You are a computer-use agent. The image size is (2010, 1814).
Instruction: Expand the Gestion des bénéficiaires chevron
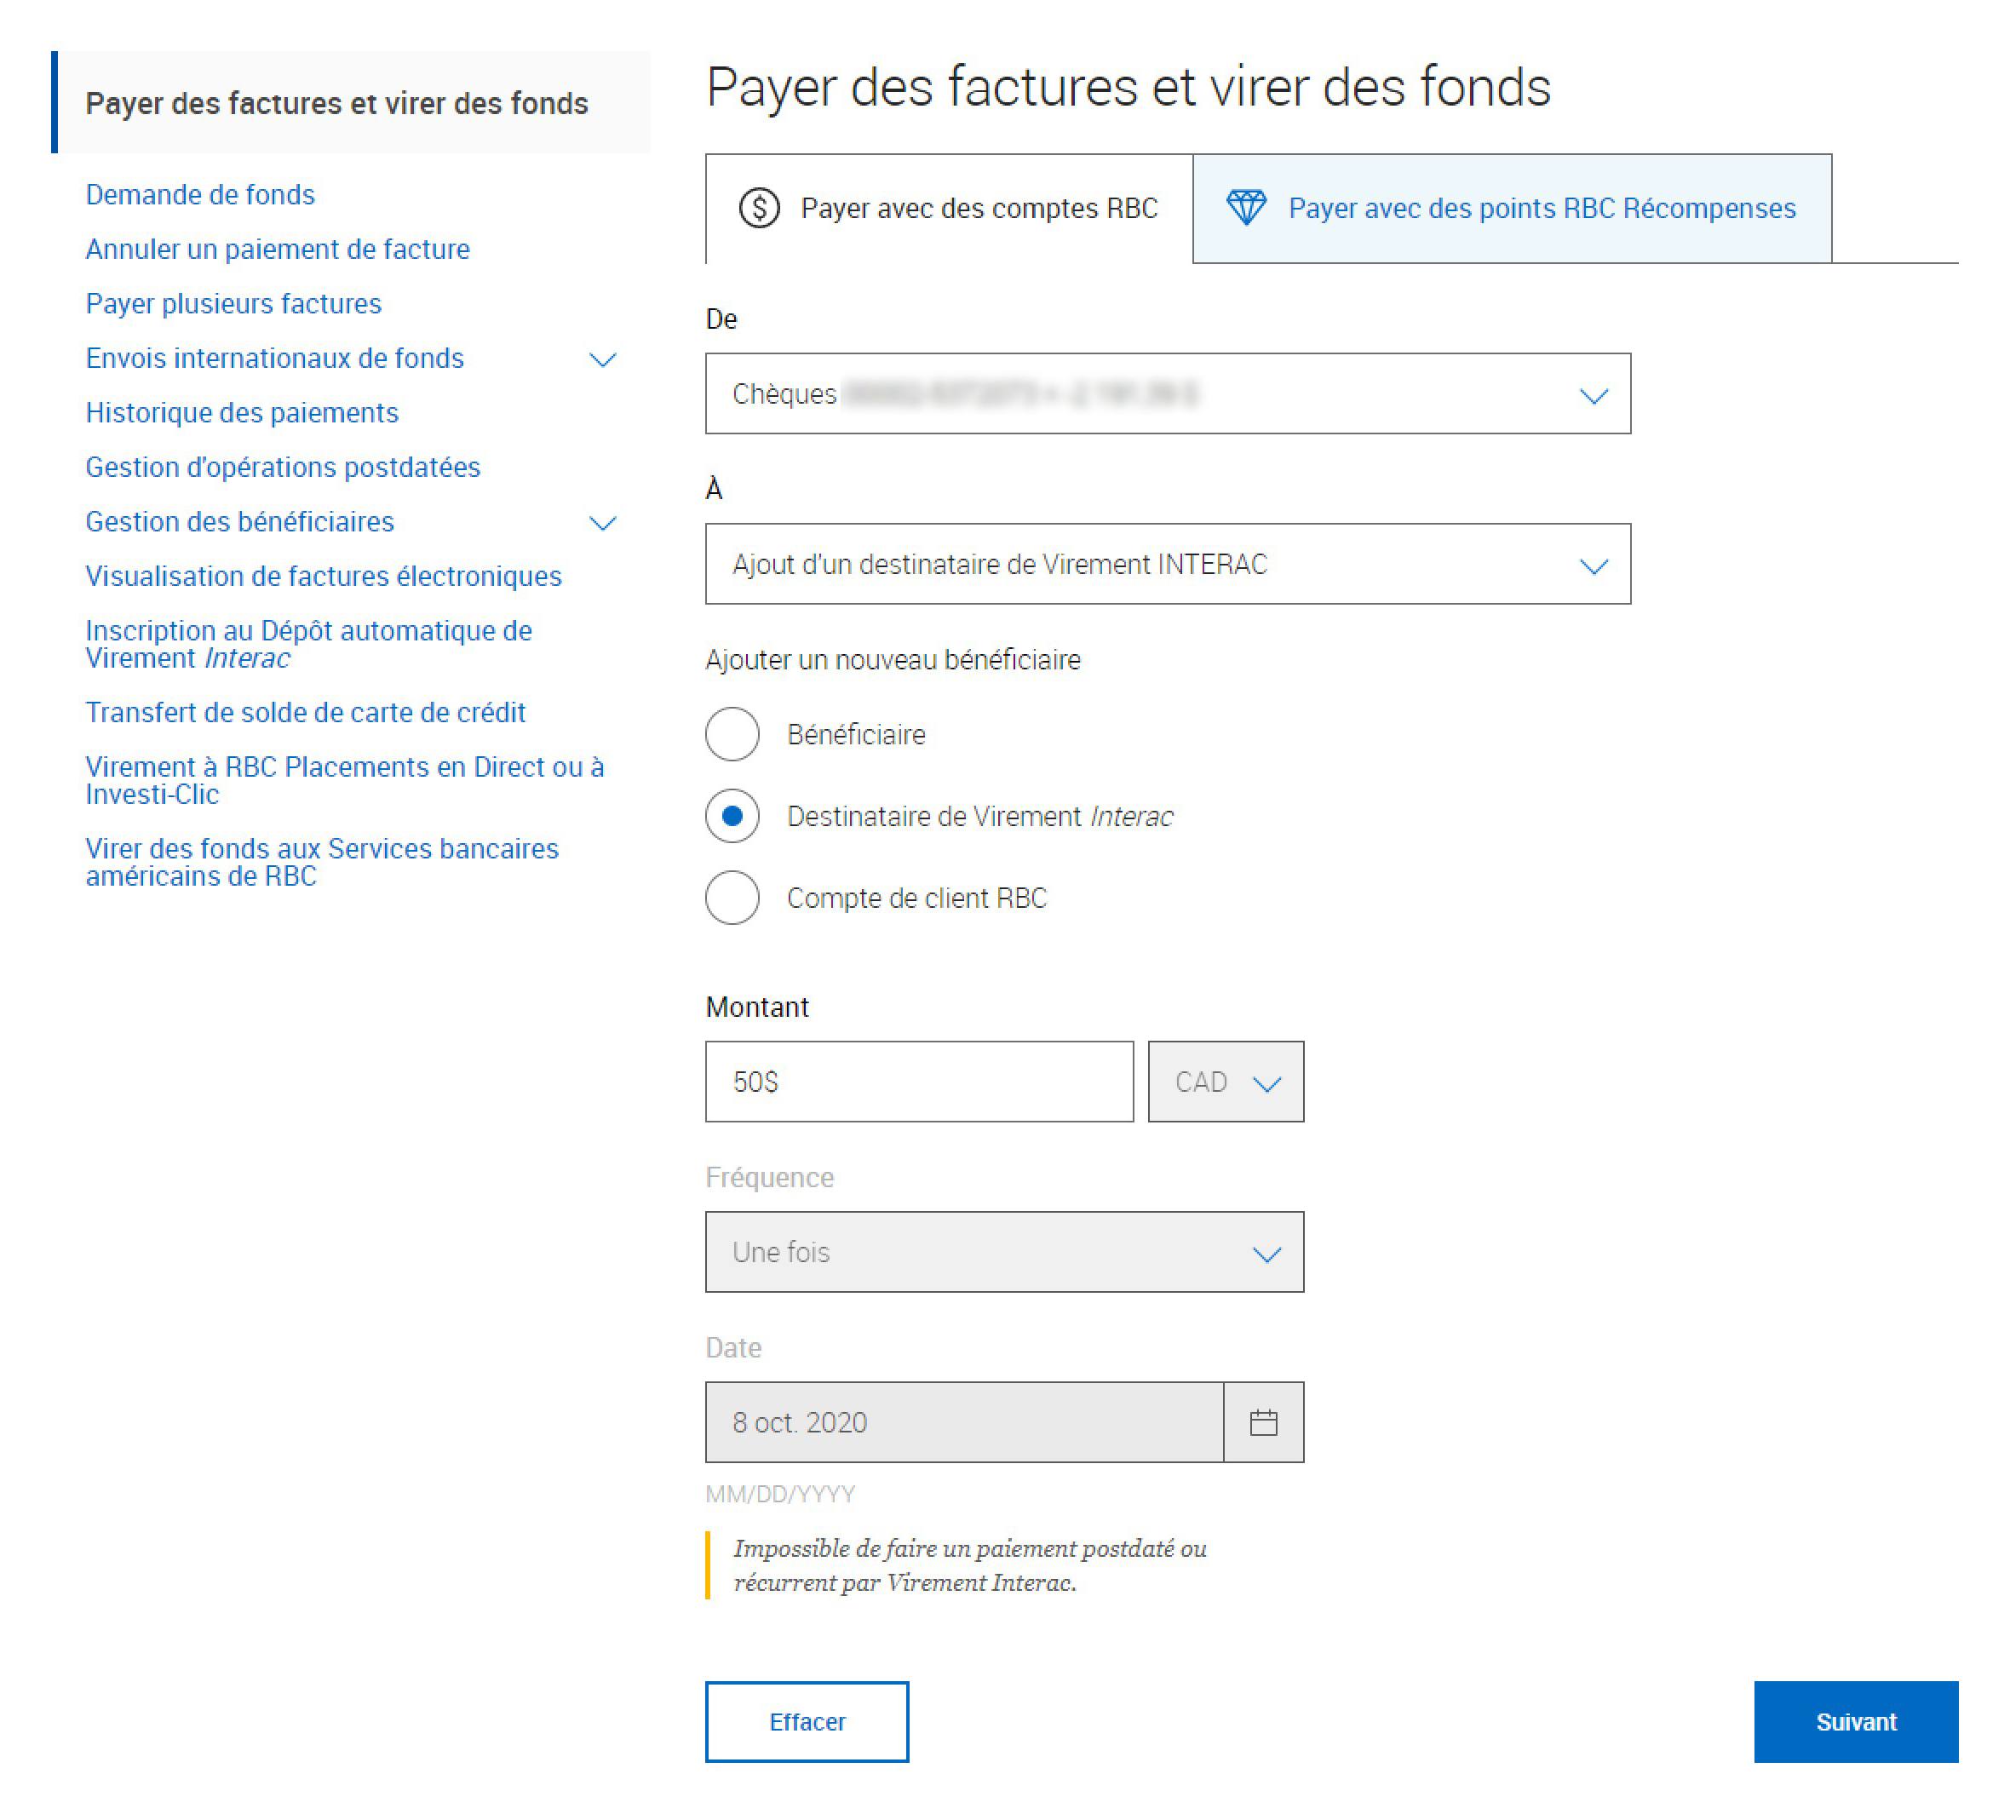point(603,523)
